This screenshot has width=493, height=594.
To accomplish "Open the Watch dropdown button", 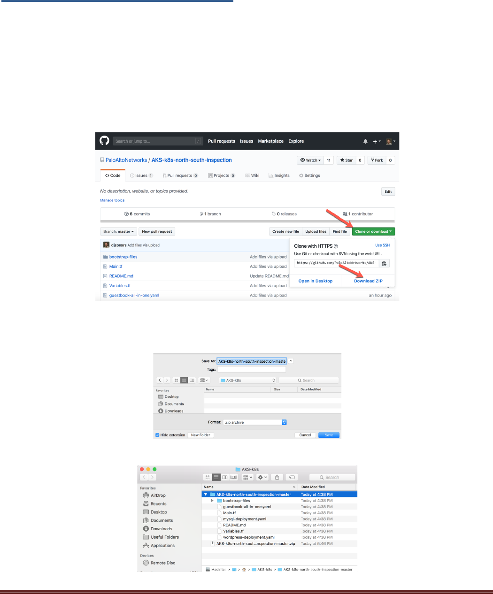I will (310, 160).
